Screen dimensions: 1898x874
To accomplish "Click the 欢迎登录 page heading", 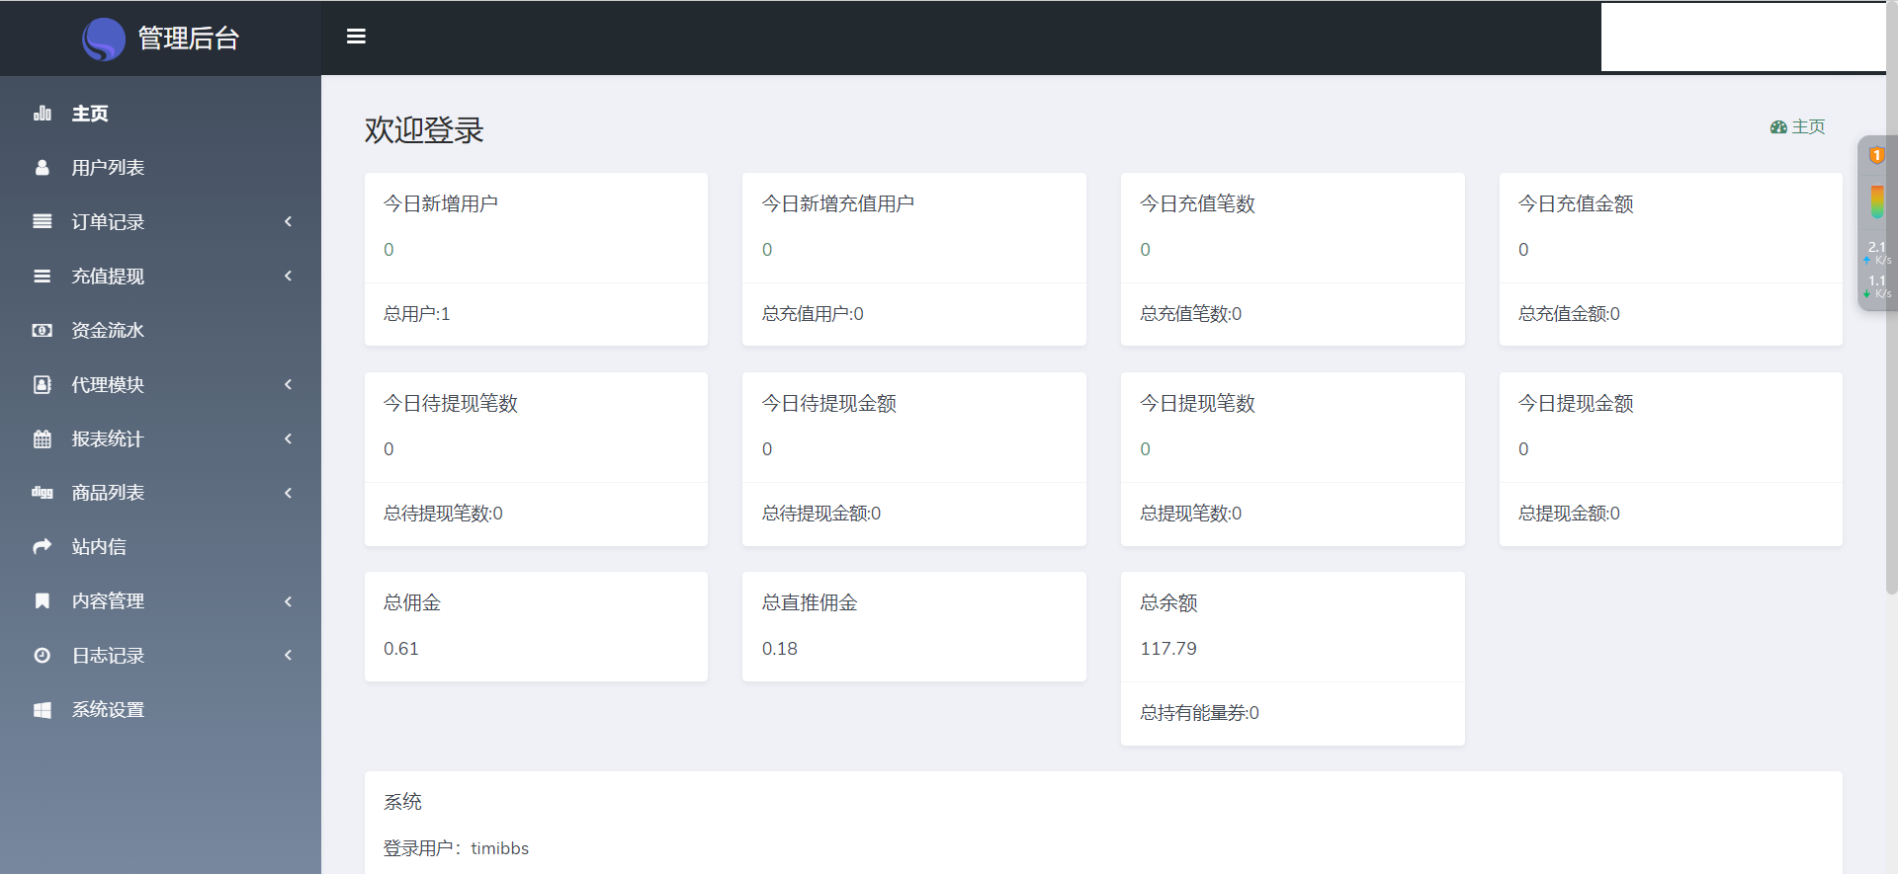I will [x=424, y=129].
